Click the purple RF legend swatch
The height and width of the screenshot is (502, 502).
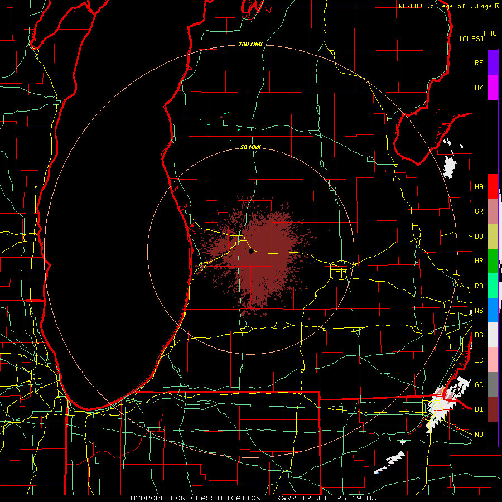(x=493, y=62)
